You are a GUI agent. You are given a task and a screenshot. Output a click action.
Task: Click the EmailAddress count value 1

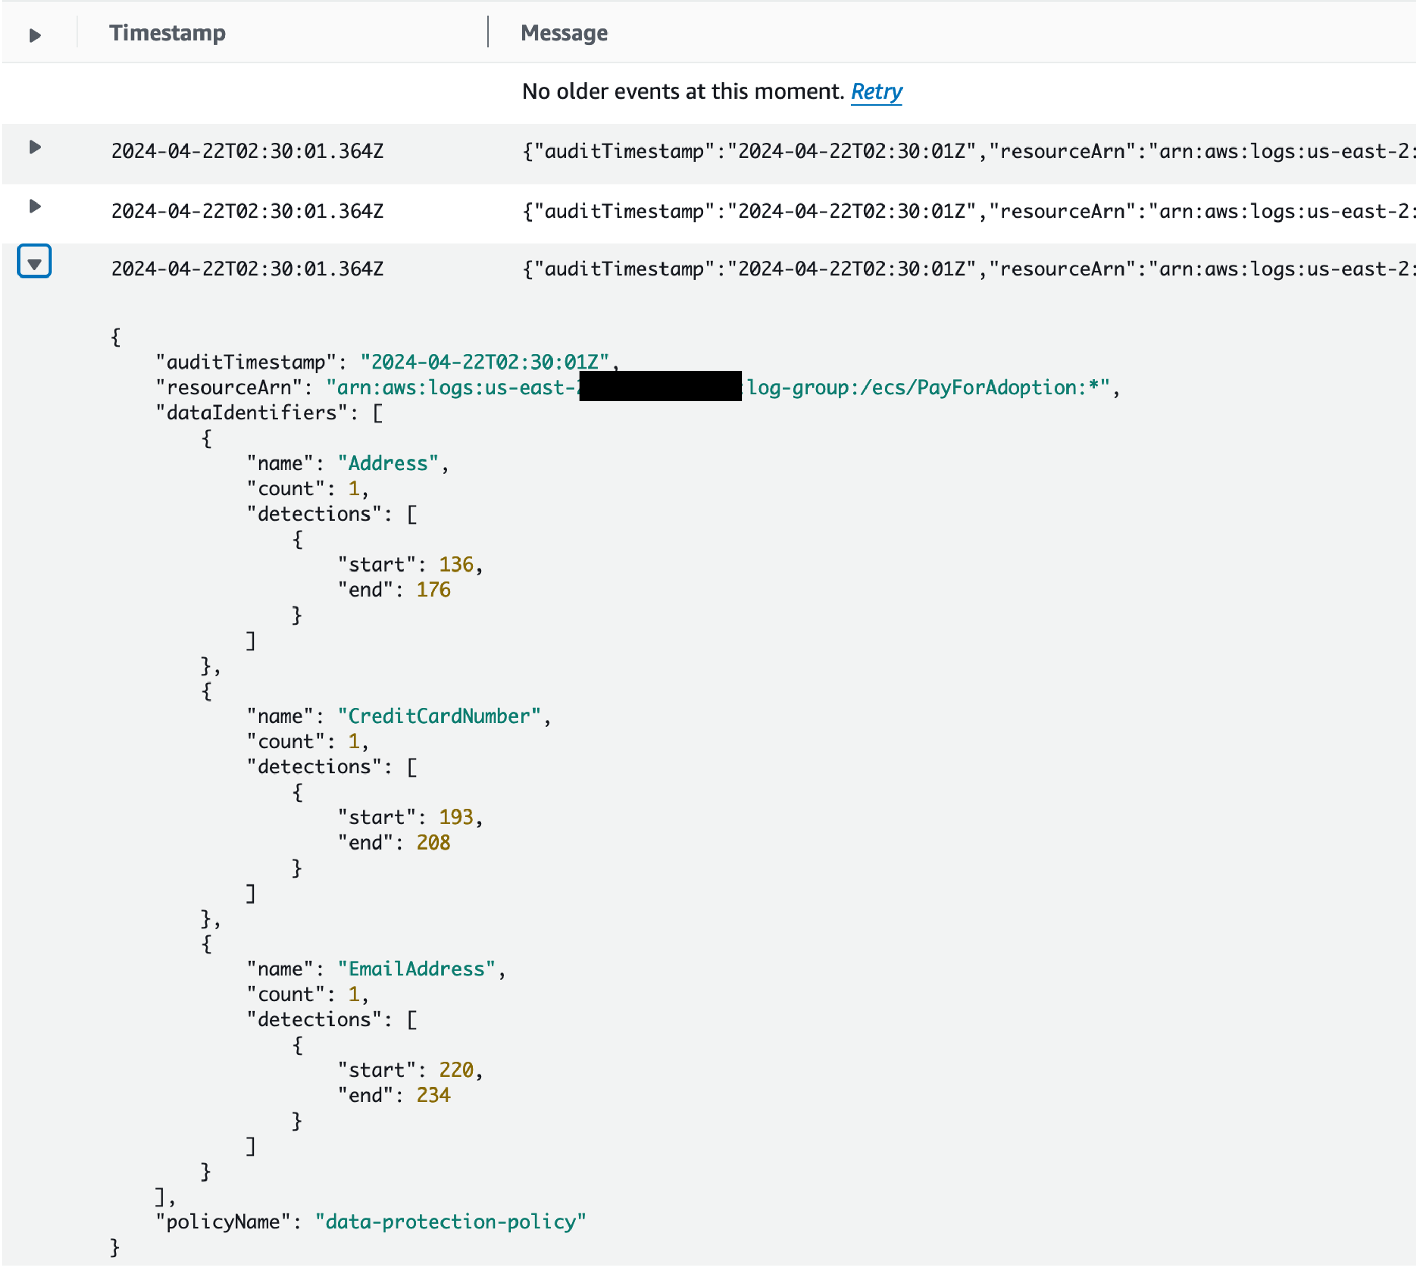tap(355, 994)
